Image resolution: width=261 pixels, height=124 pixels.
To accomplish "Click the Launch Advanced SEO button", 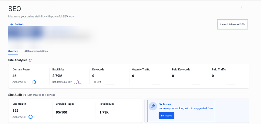I will click(x=232, y=24).
